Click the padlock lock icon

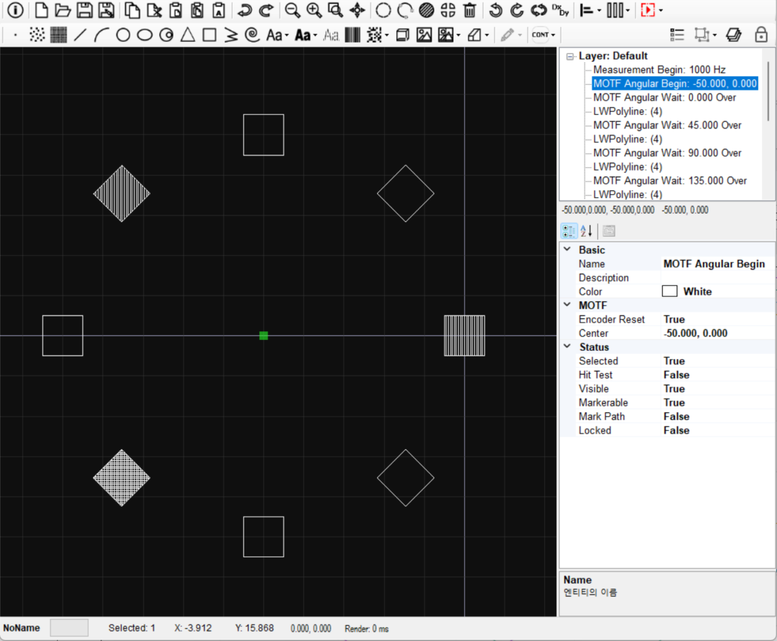click(761, 35)
